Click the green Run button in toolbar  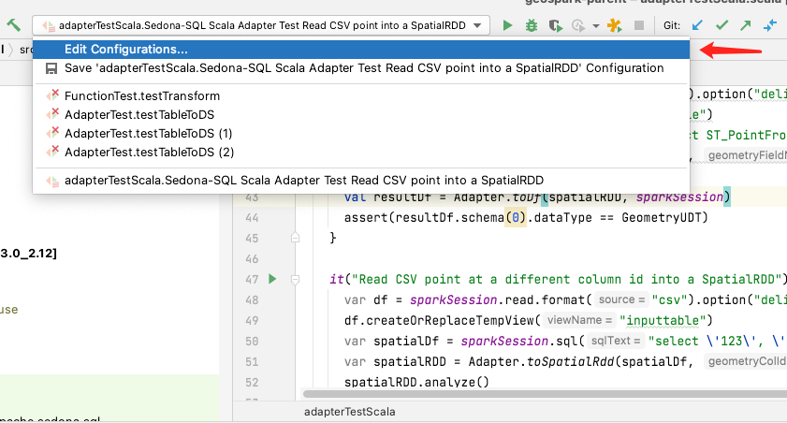[508, 25]
